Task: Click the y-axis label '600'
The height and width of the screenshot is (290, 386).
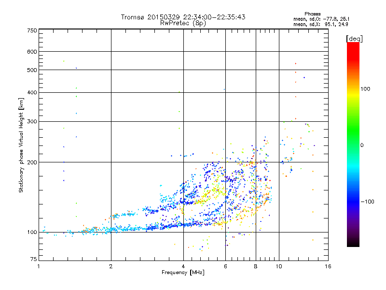Action: click(x=32, y=52)
